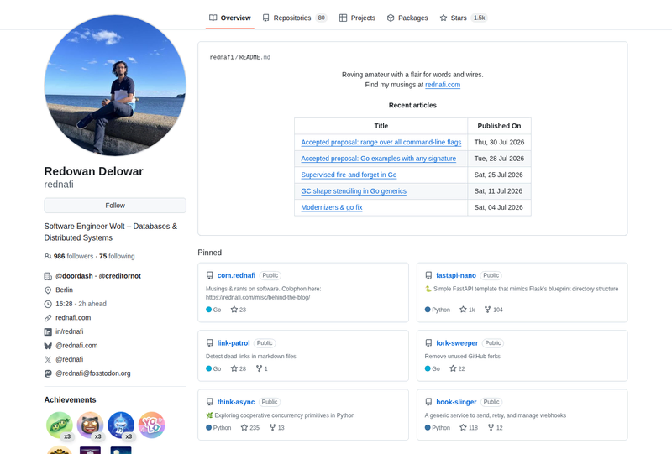Open 'GC shape stenciling in Go generics'
The width and height of the screenshot is (672, 454).
pyautogui.click(x=354, y=191)
